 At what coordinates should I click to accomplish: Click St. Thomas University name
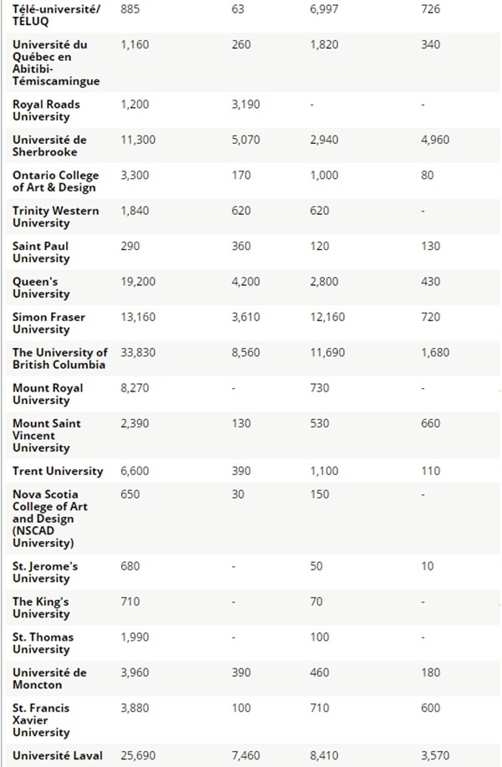43,643
